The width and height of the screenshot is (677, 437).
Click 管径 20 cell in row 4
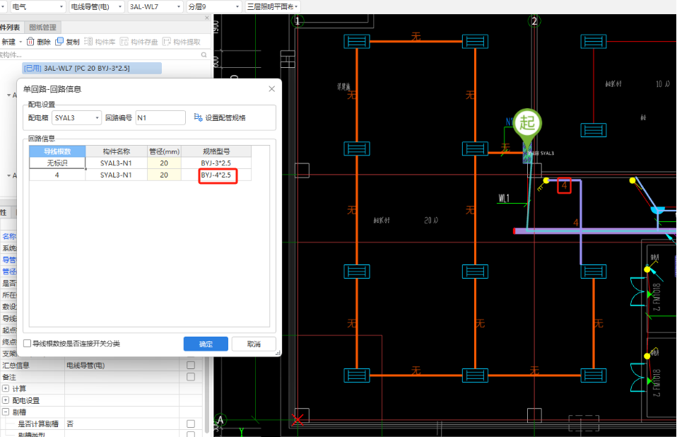click(164, 175)
